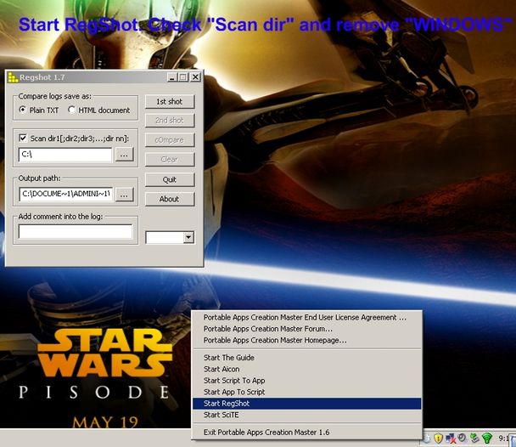This screenshot has height=447, width=516.
Task: Click the disconnected network tray icon
Action: (x=451, y=439)
